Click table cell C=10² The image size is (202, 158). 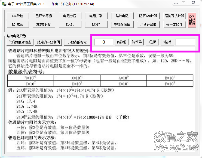[x=31, y=84]
